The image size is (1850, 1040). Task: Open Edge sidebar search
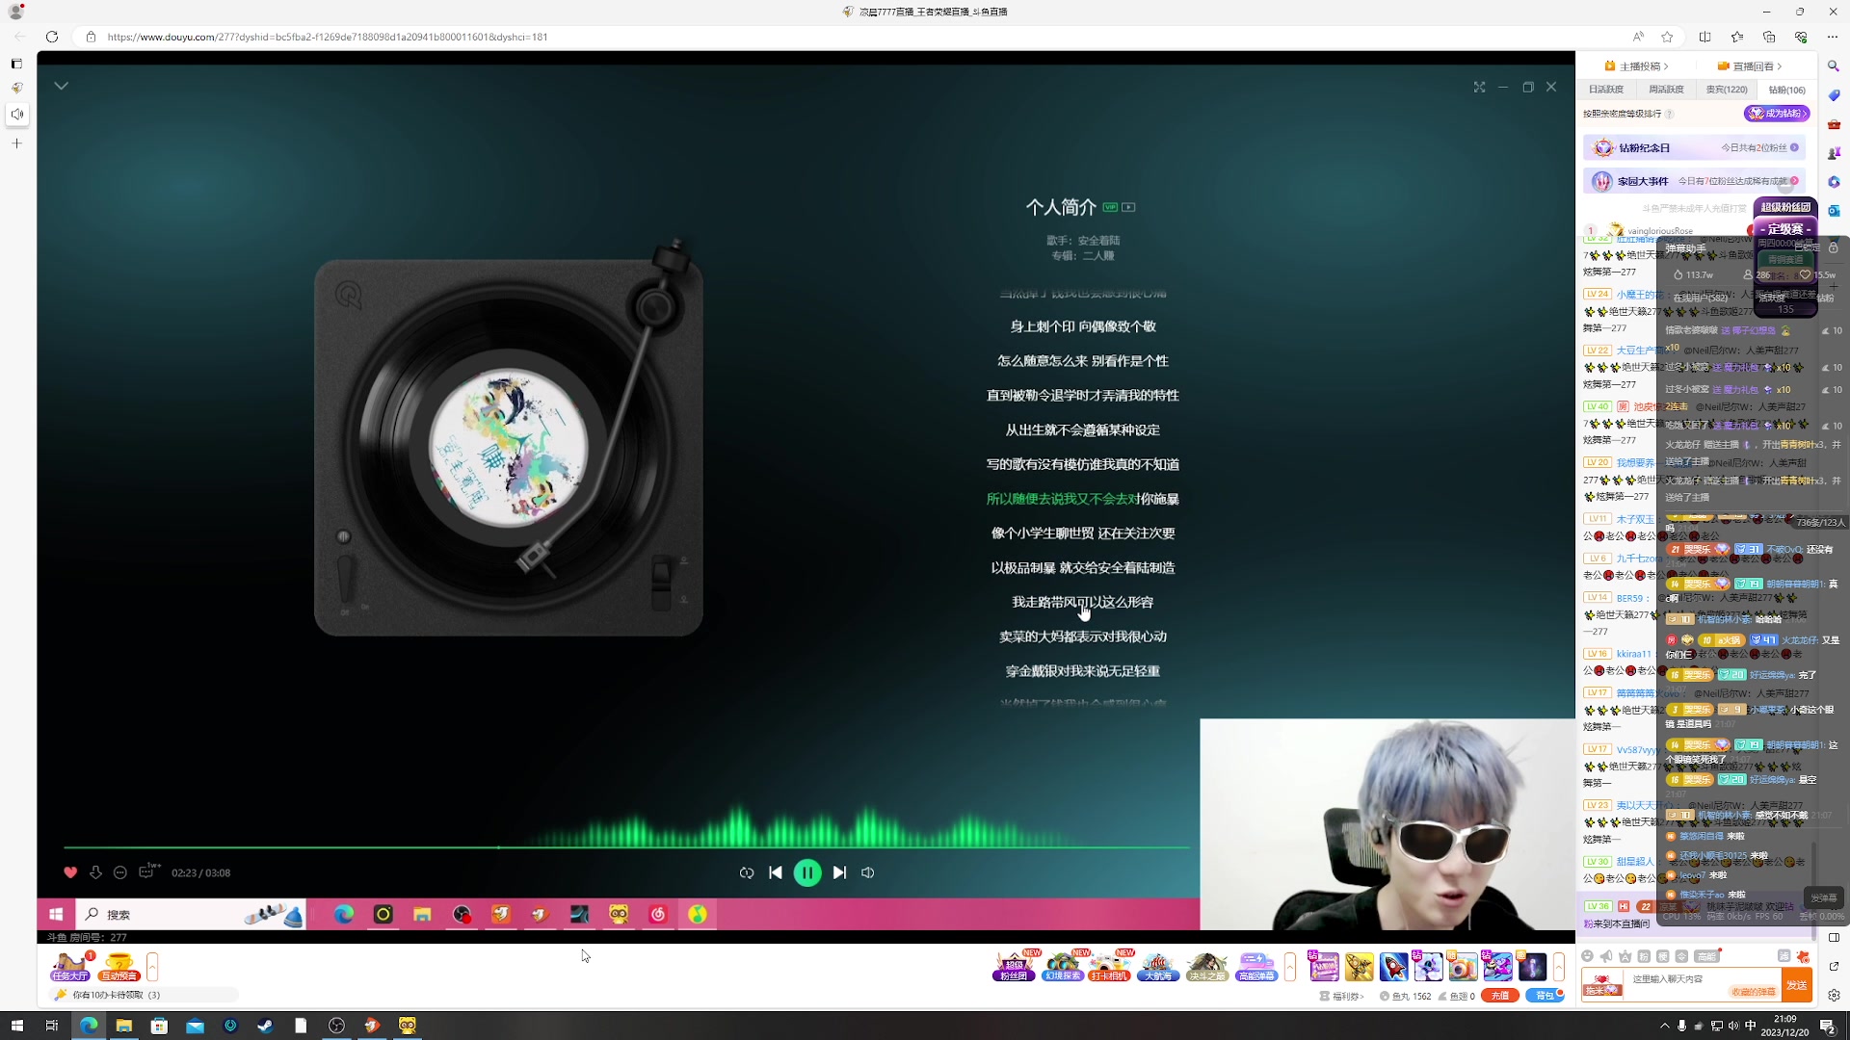[x=1834, y=66]
